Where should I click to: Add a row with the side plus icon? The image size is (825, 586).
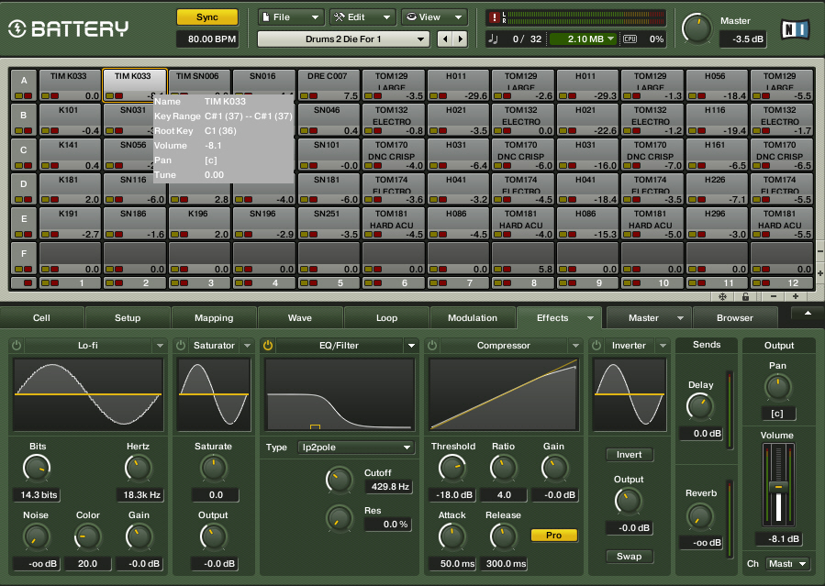820,273
